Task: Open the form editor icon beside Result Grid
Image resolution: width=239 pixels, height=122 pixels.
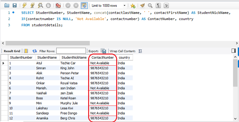Action: [x=26, y=51]
